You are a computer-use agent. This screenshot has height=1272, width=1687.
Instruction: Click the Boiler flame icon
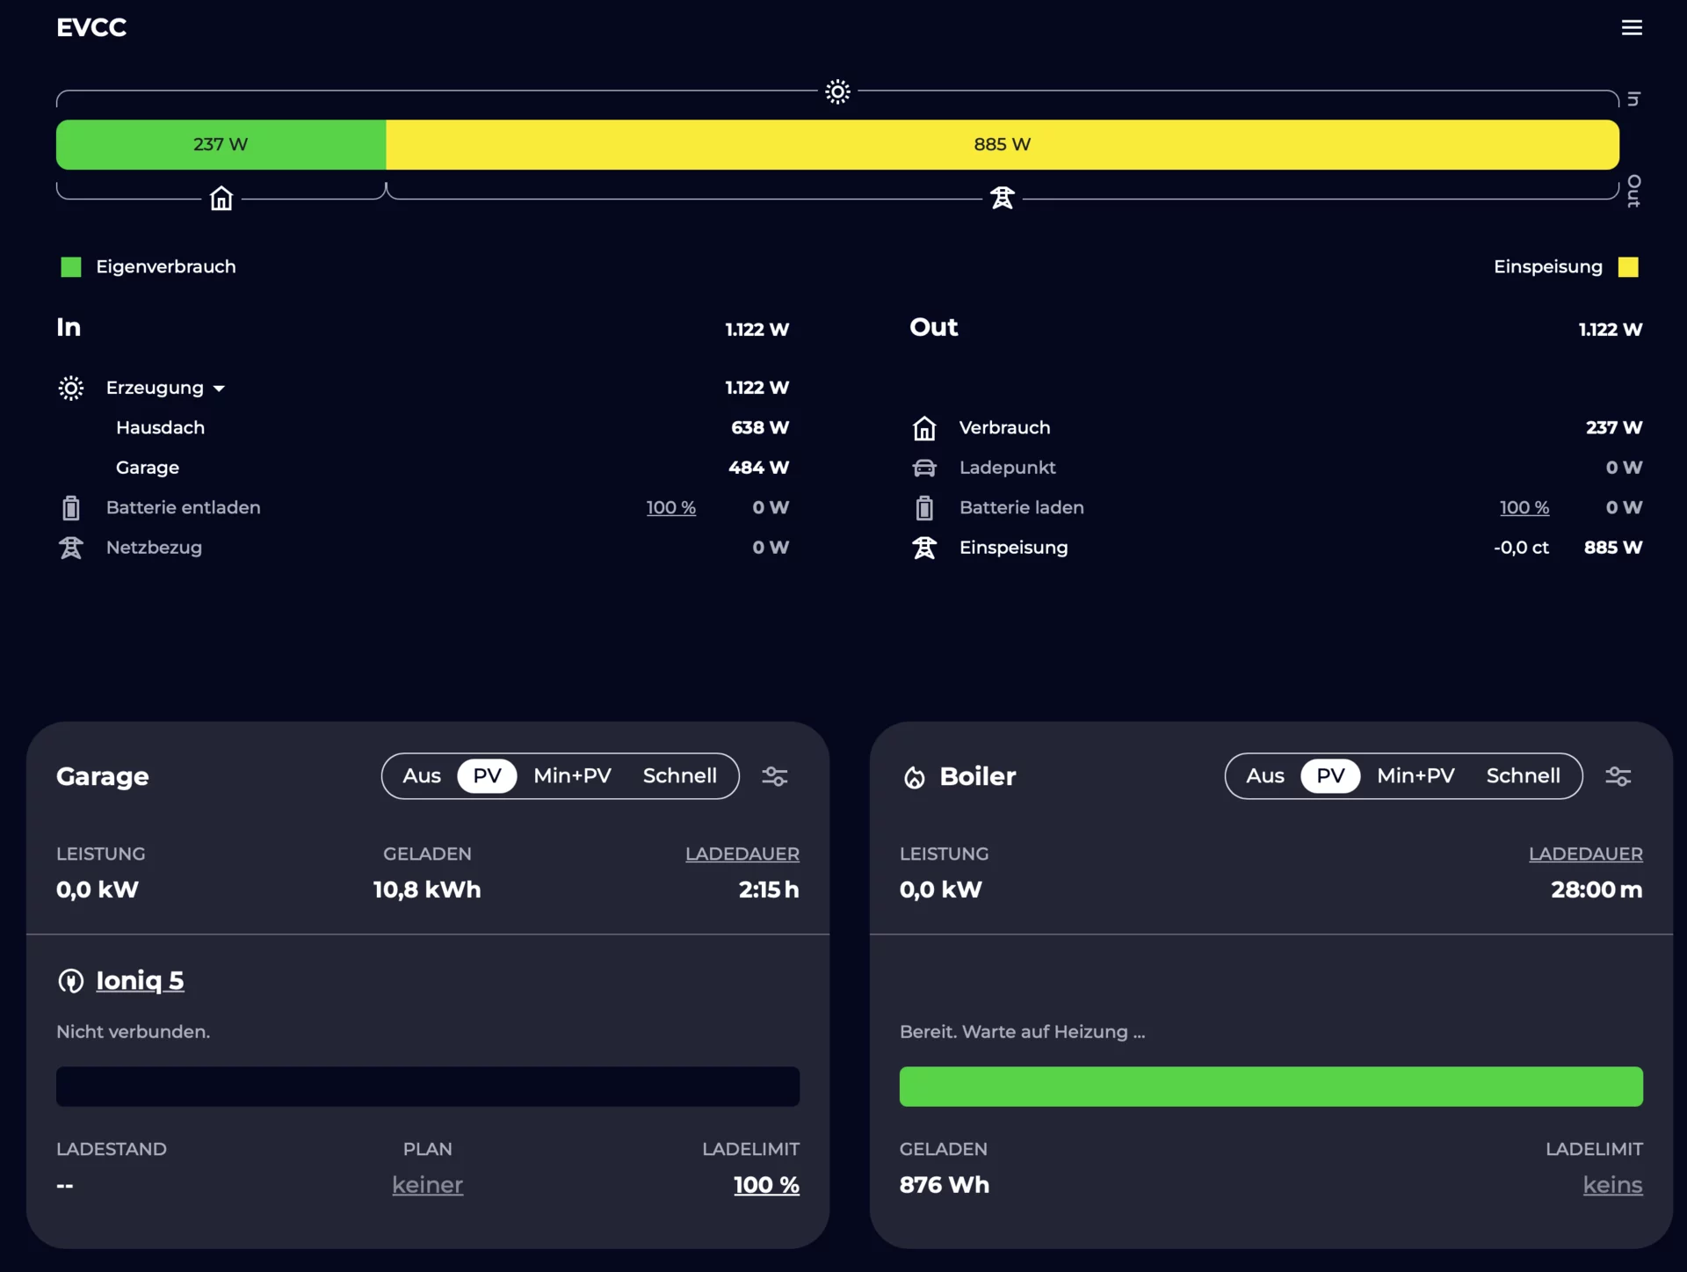pos(915,777)
